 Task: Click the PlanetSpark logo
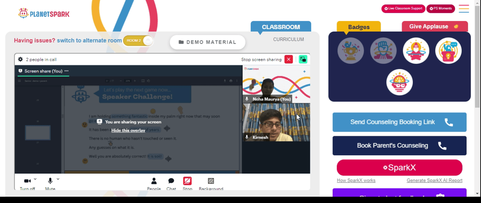(x=44, y=13)
